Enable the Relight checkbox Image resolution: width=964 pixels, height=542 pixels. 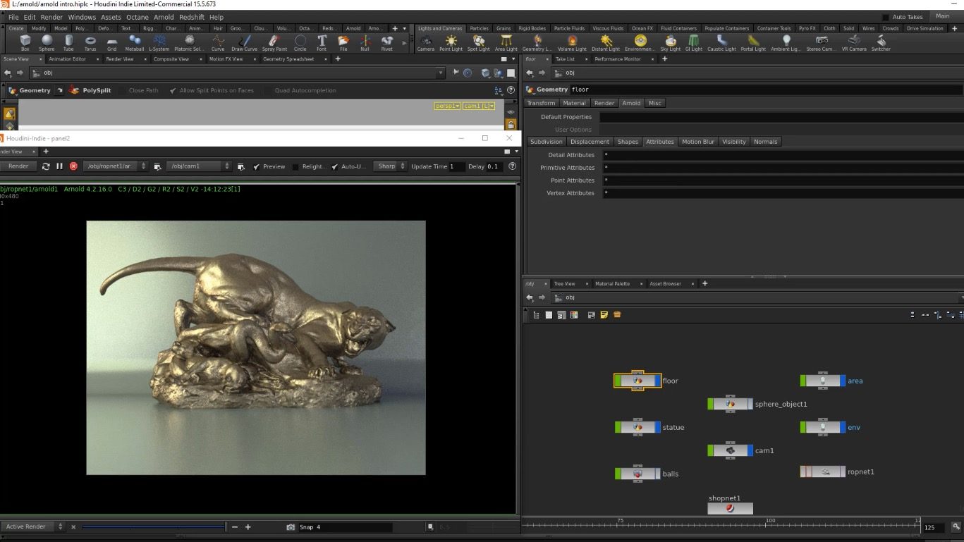pyautogui.click(x=295, y=167)
